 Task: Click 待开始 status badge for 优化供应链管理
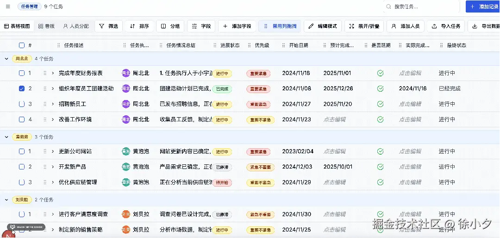[222, 182]
